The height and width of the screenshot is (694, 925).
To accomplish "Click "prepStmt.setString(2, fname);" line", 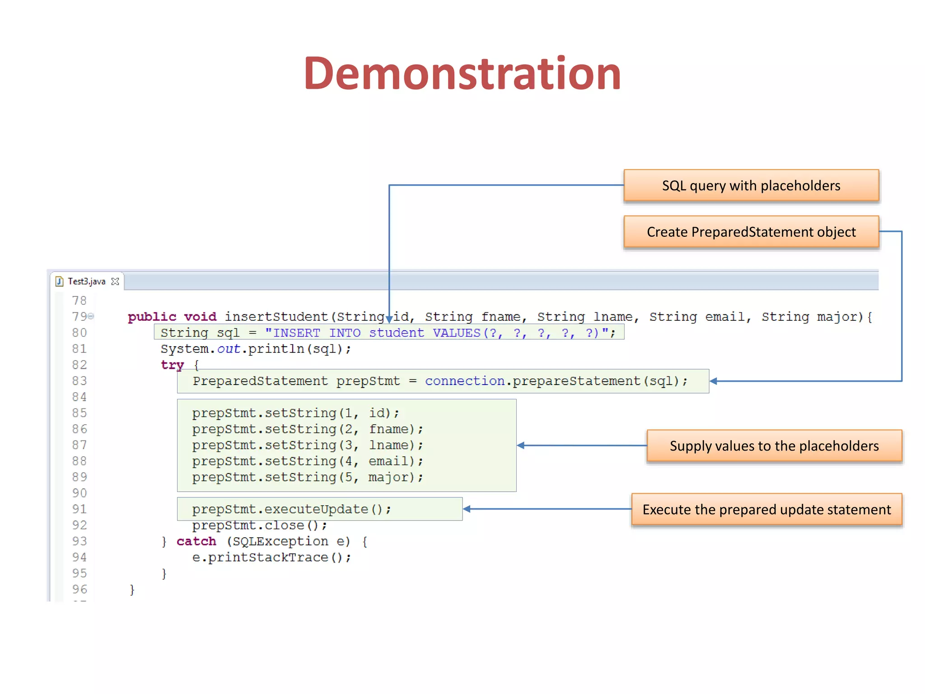I will [308, 429].
